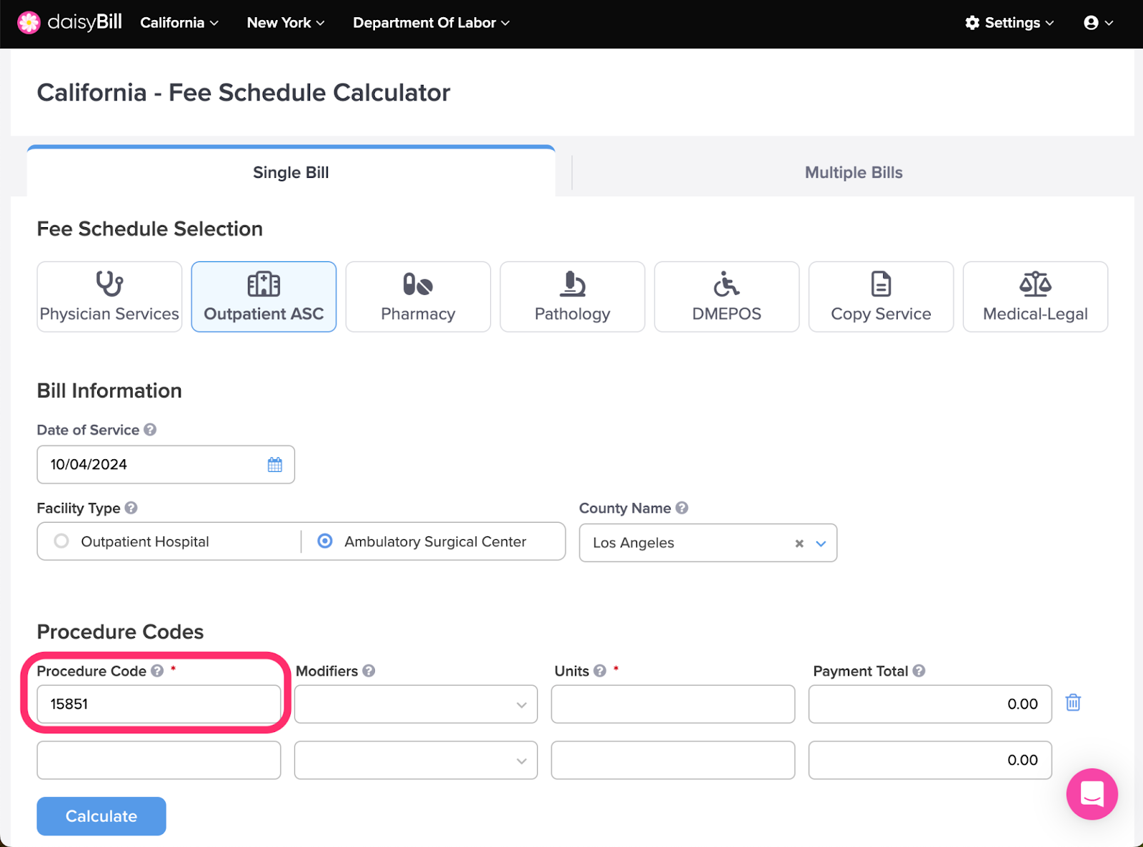Select the Medical-Legal scales tile
The image size is (1143, 847).
coord(1035,296)
